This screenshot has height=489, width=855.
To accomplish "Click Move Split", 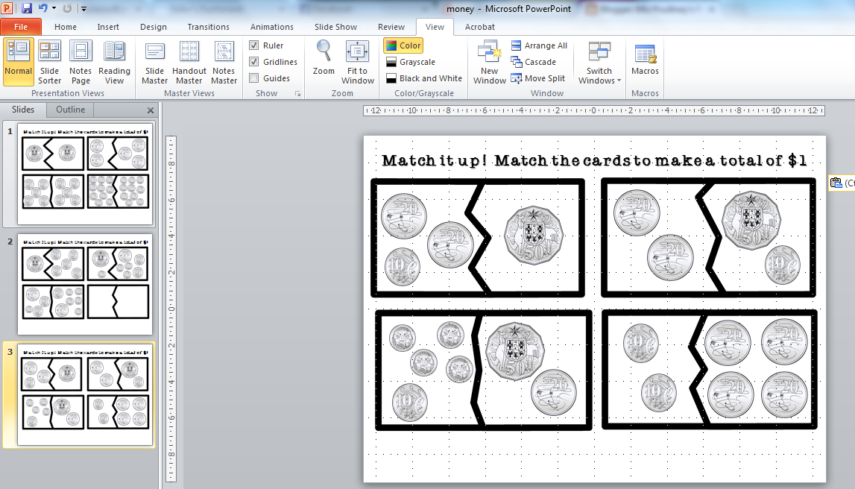I will coord(538,78).
